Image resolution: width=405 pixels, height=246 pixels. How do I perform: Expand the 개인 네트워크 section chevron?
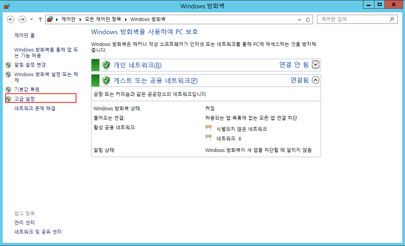click(315, 64)
